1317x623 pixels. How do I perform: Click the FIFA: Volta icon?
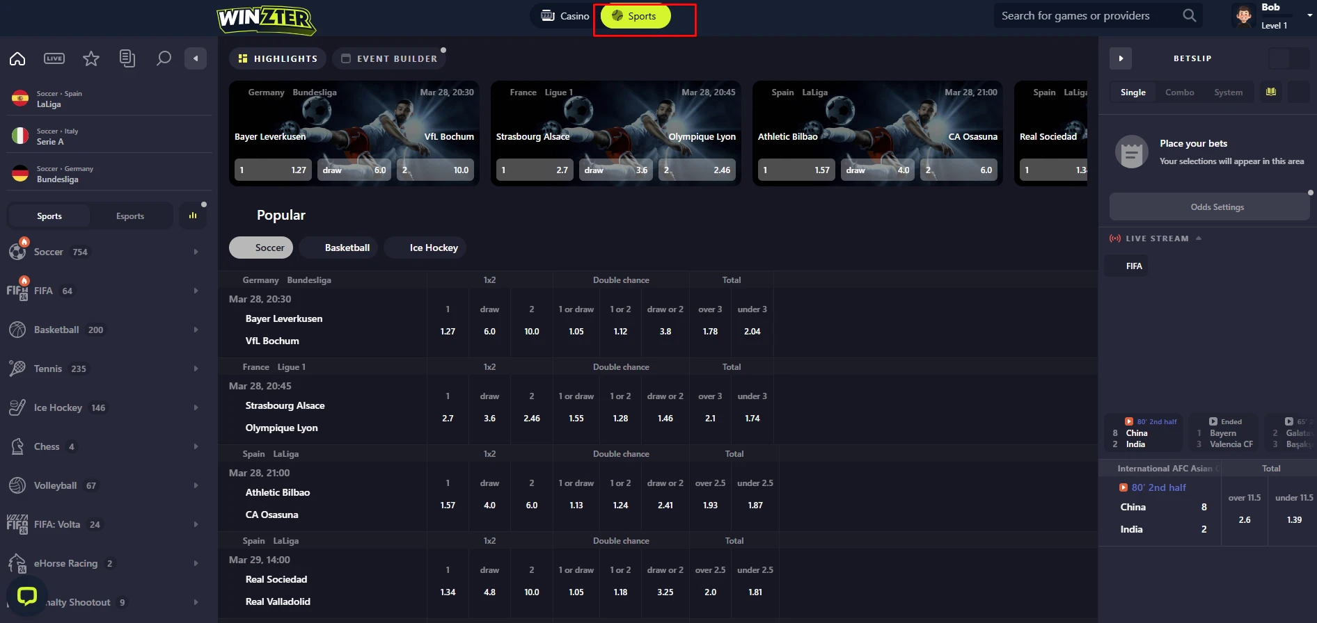coord(17,524)
